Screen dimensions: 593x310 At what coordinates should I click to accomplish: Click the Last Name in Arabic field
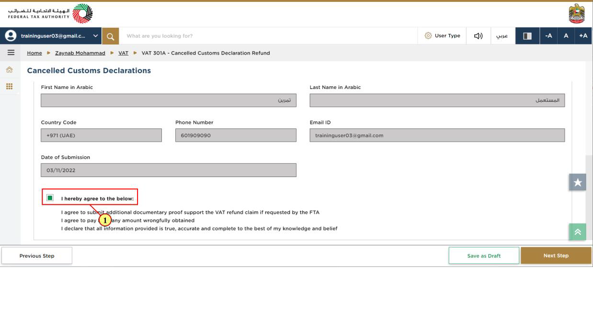[x=437, y=100]
